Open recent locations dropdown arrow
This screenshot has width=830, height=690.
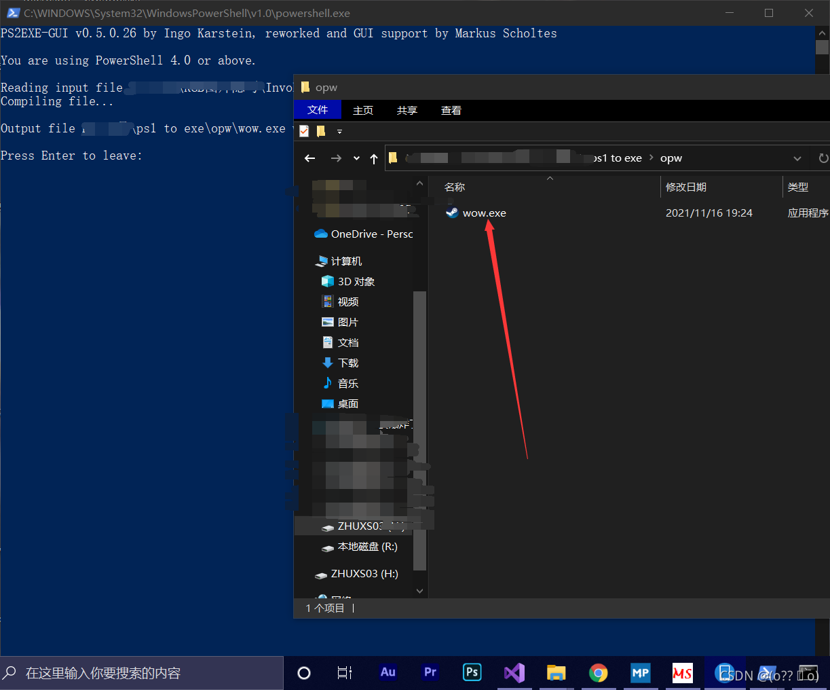tap(356, 159)
